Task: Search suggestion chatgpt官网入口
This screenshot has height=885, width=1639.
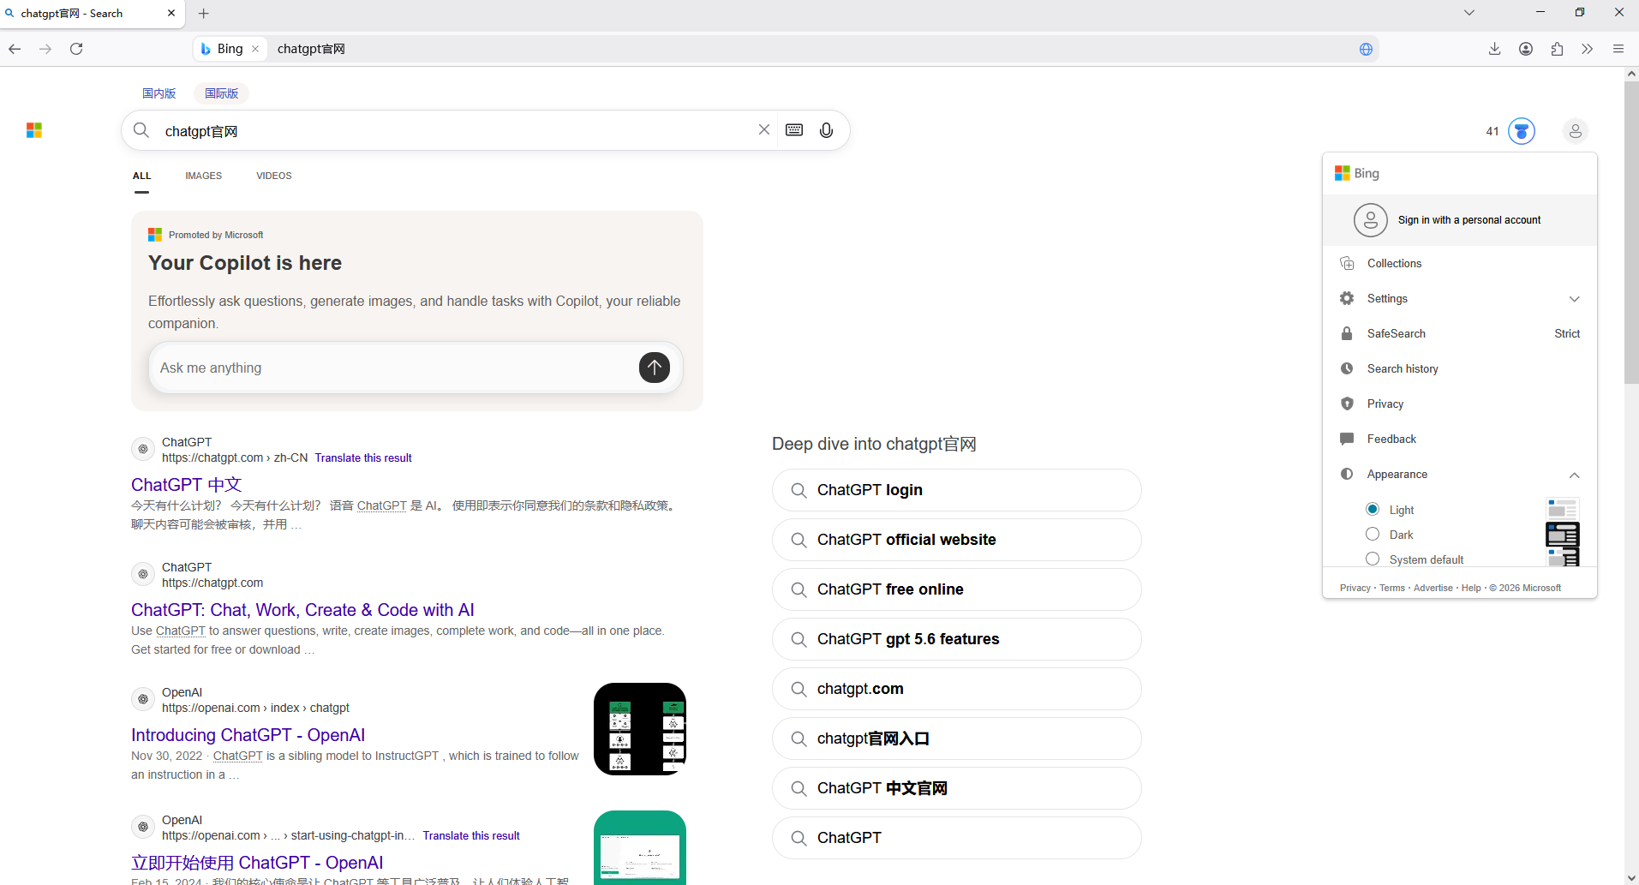Action: point(957,738)
